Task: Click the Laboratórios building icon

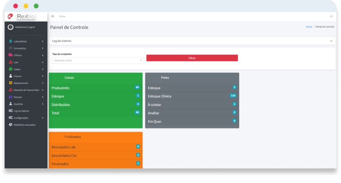Action: click(11, 41)
